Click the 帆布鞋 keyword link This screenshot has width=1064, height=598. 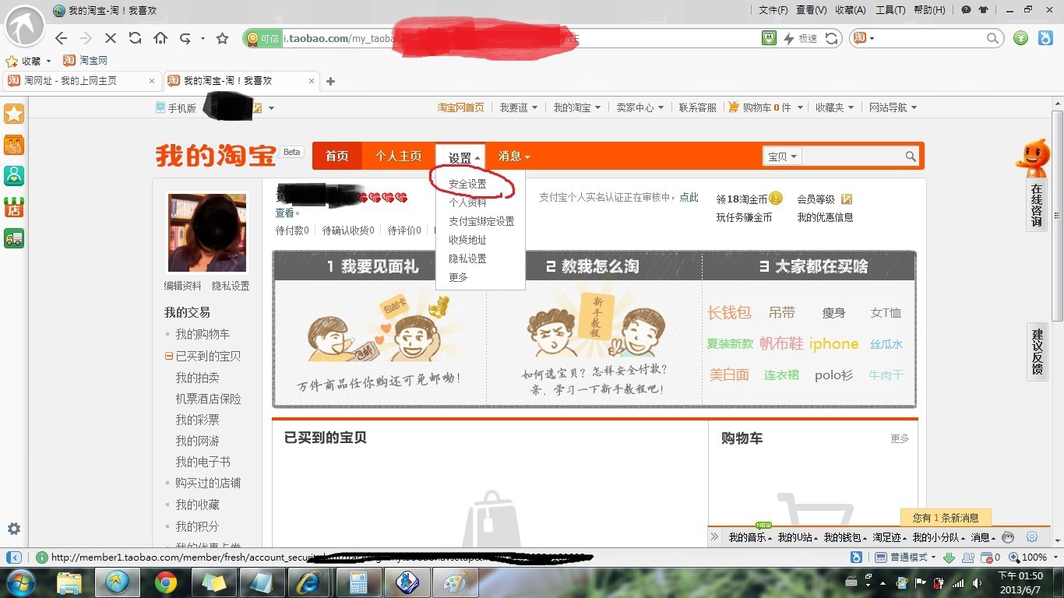(x=781, y=343)
